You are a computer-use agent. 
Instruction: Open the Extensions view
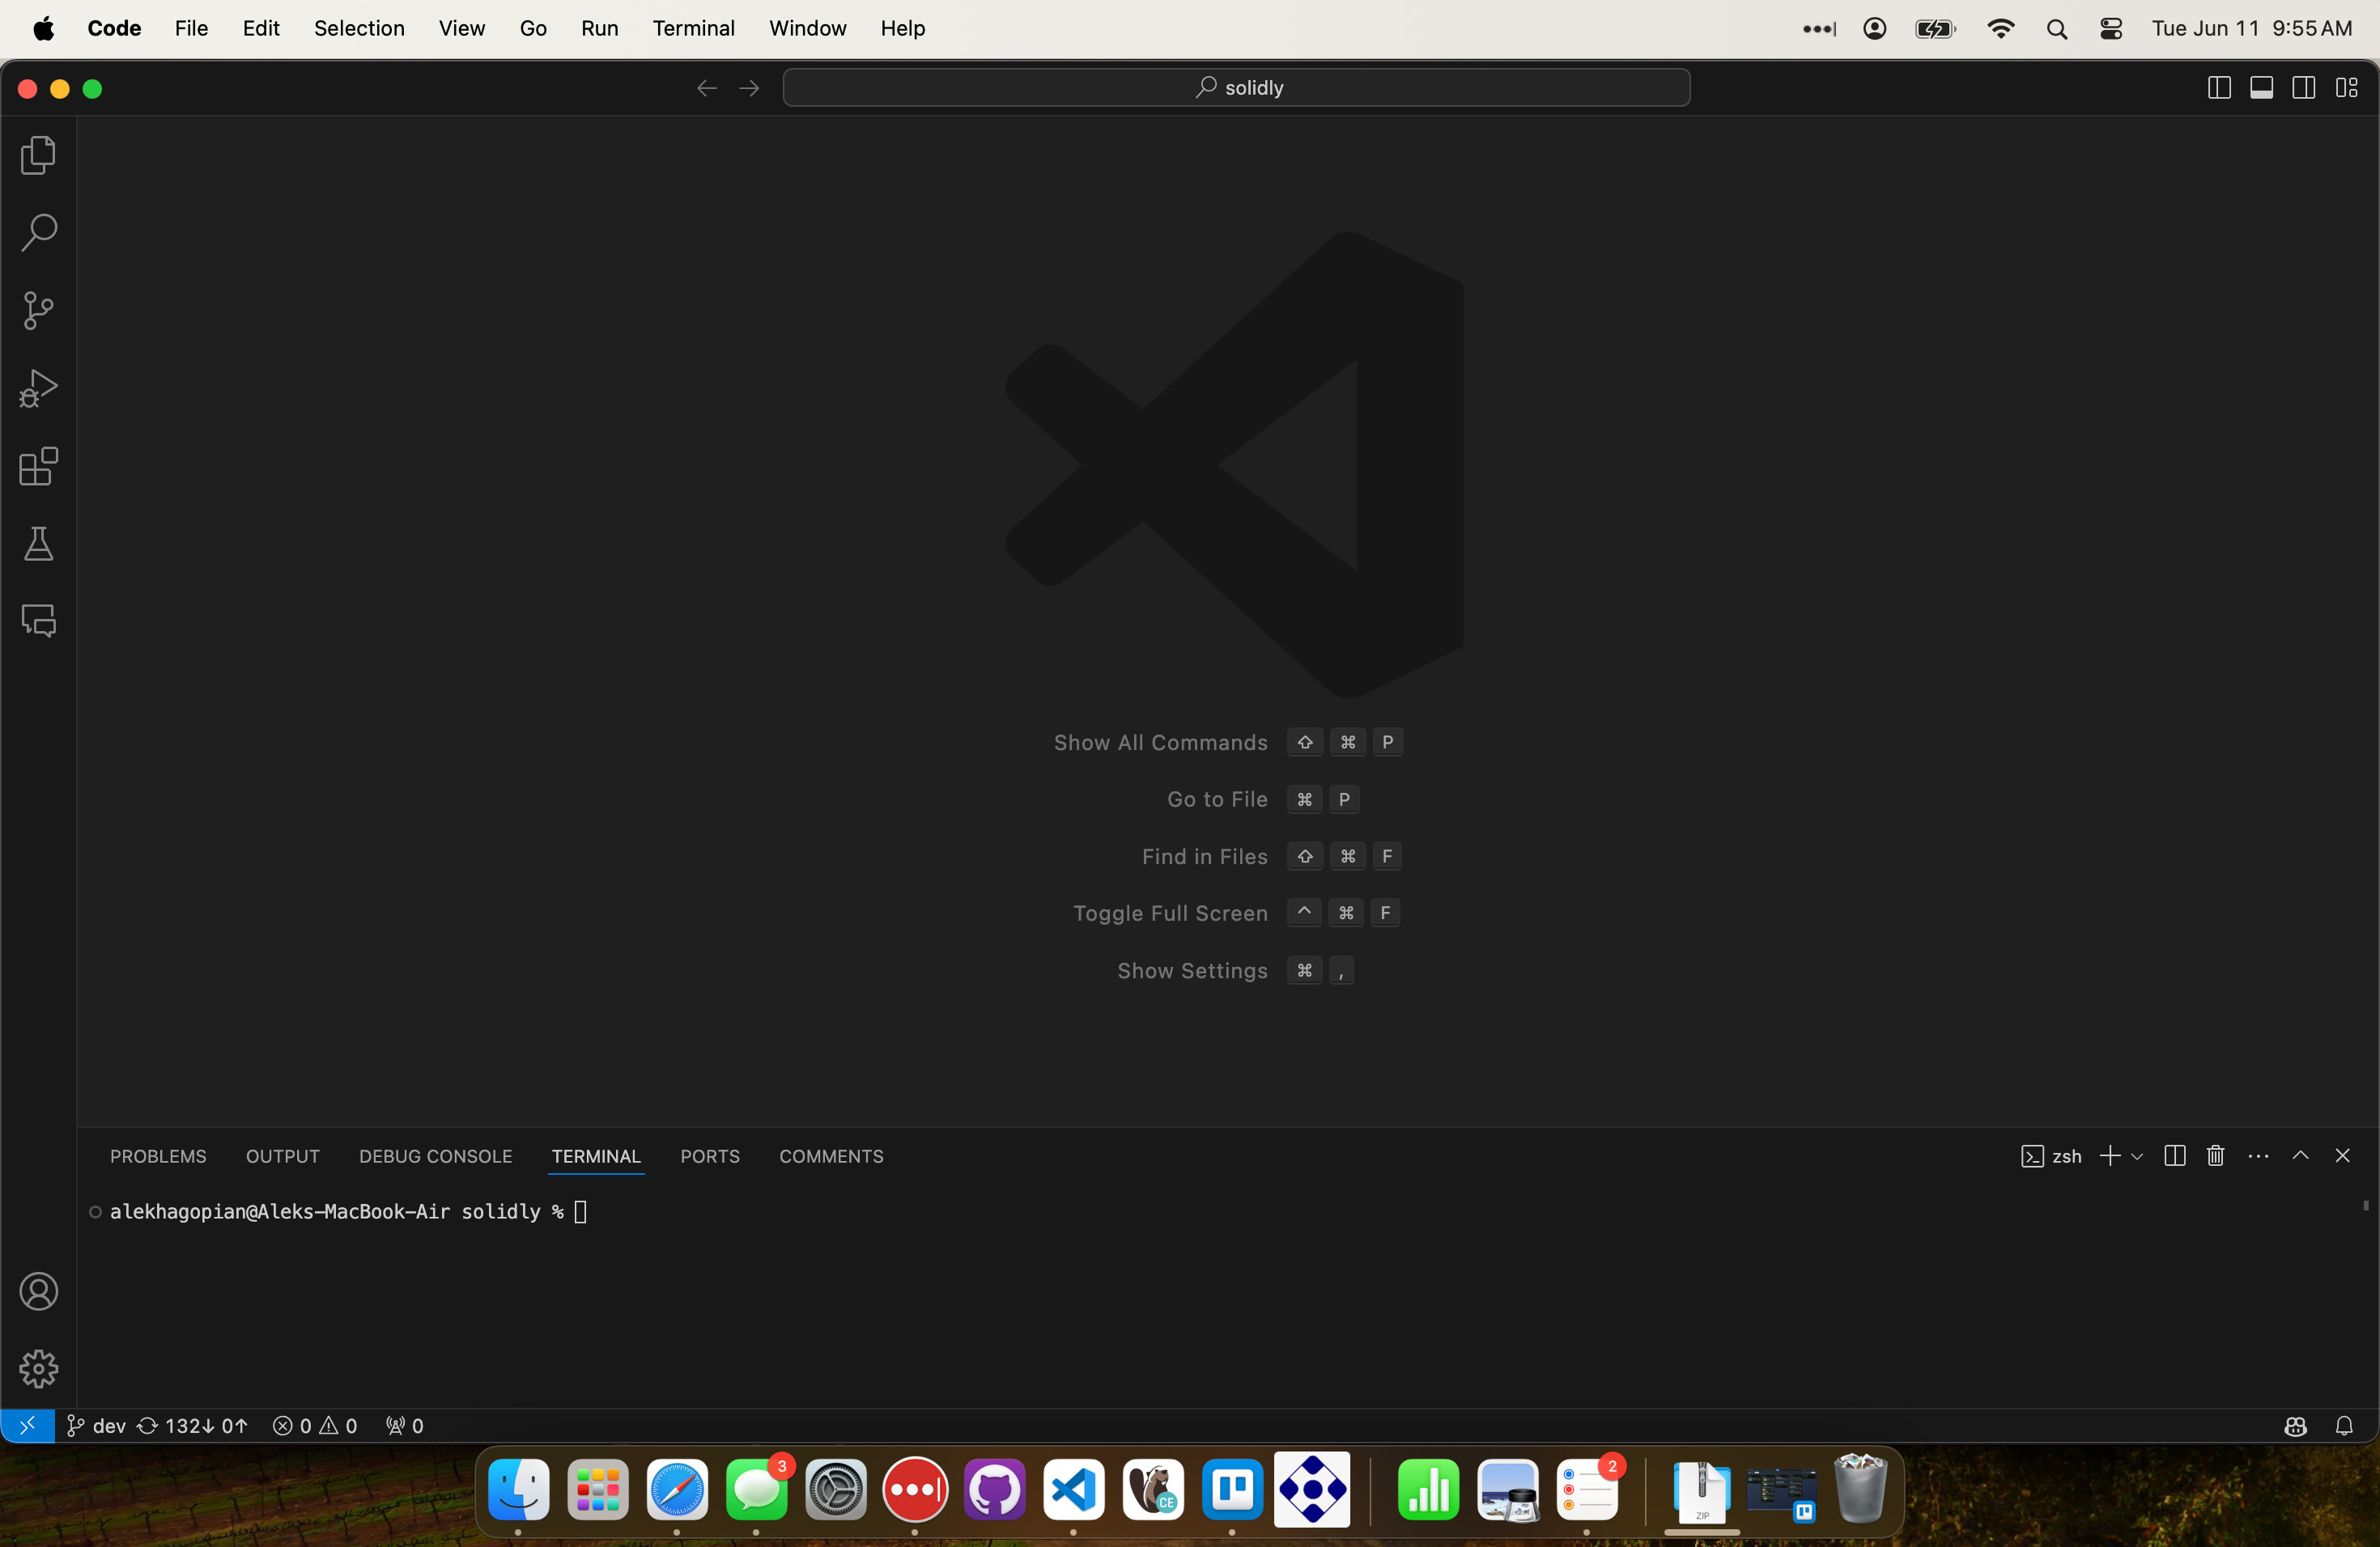pyautogui.click(x=38, y=467)
